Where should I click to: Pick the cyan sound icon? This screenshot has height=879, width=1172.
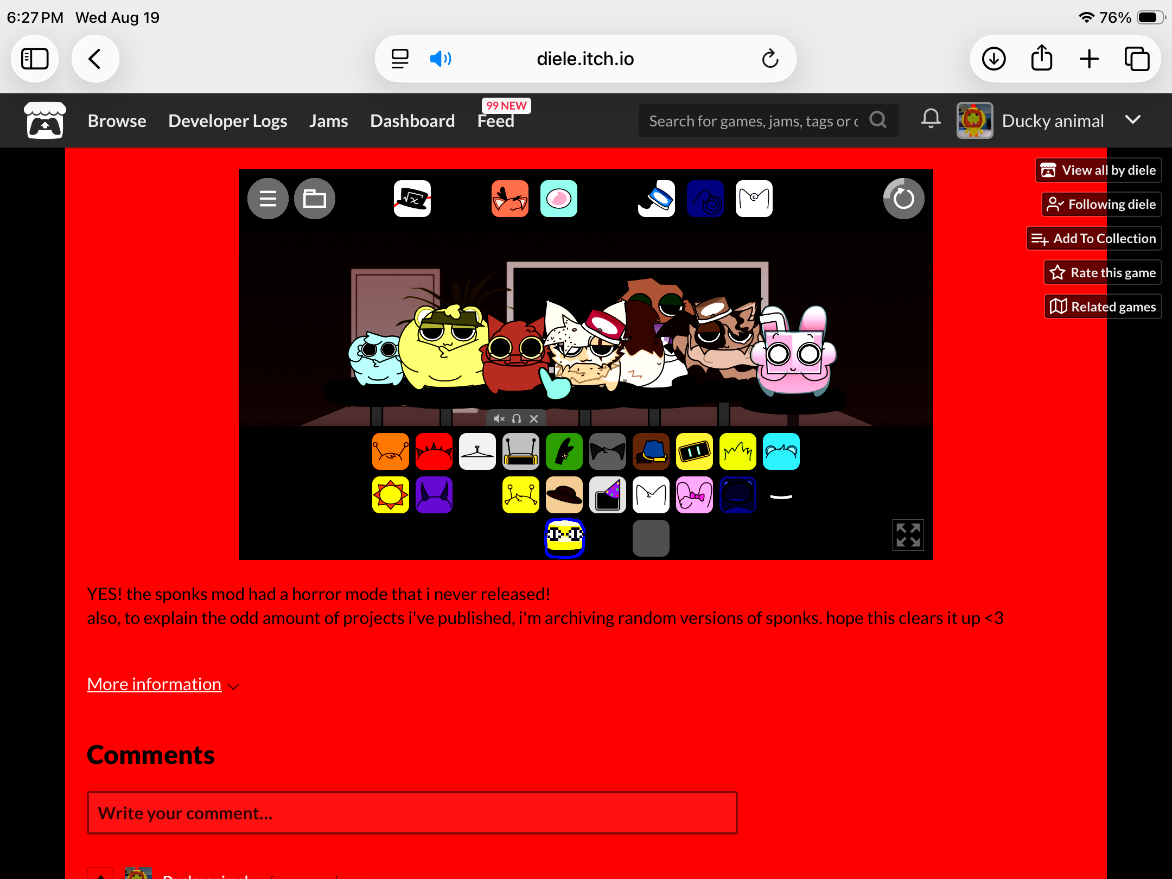781,451
